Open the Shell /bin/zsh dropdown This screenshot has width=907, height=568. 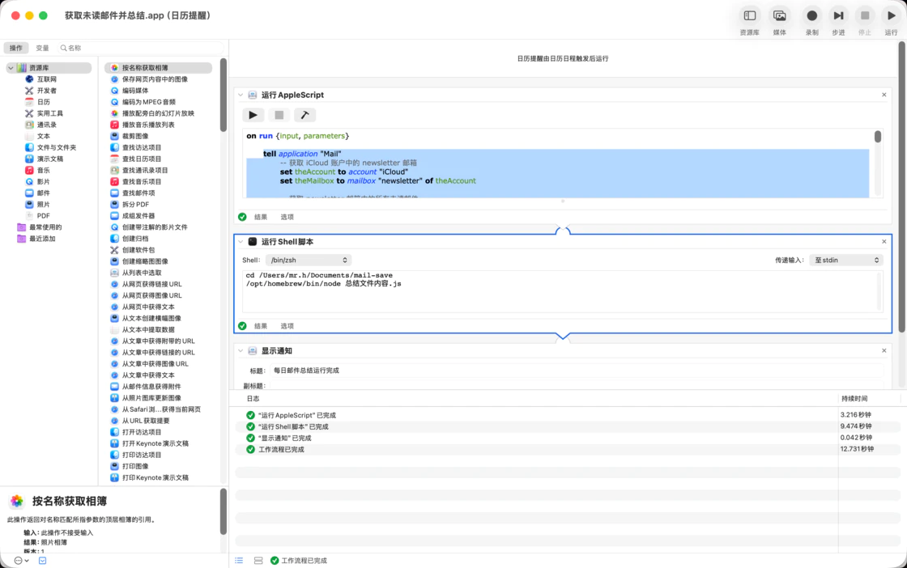(309, 261)
